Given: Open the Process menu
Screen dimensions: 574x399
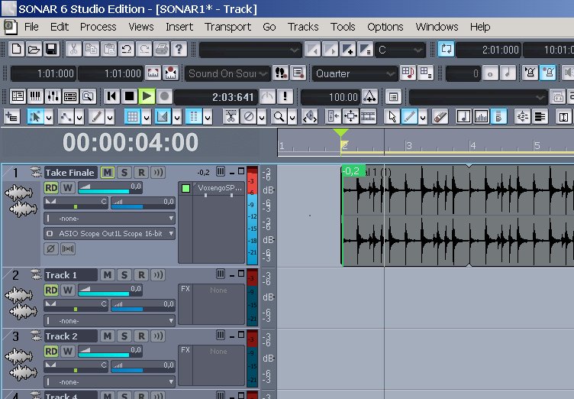Looking at the screenshot, I should pyautogui.click(x=98, y=27).
